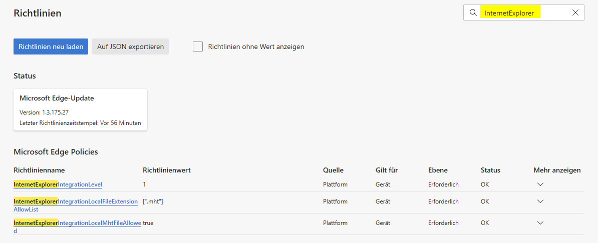598x243 pixels.
Task: Open the InternetExplorerIntegrationLevel policy link
Action: coord(58,184)
